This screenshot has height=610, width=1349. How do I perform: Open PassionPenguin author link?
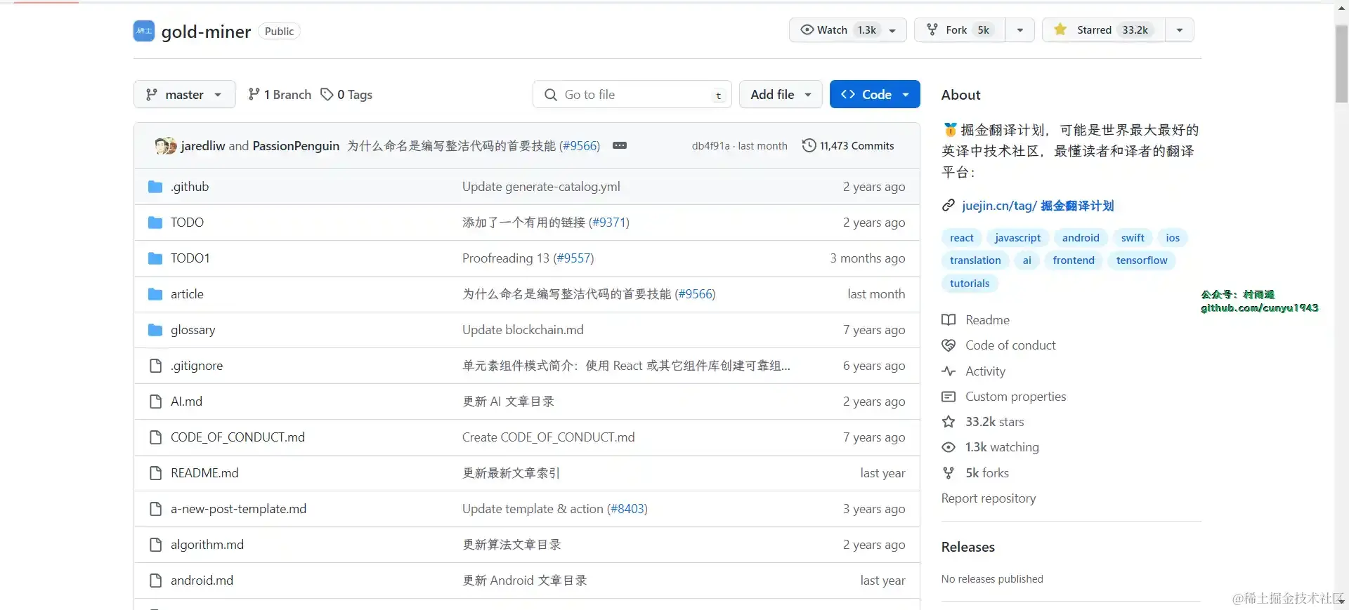click(296, 145)
